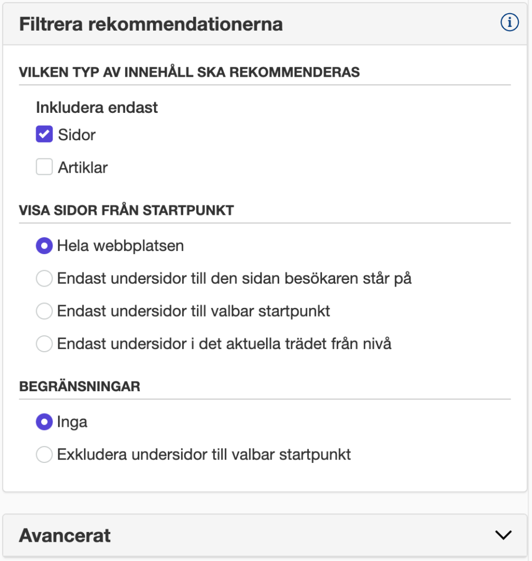This screenshot has height=561, width=532.
Task: Select the Inga radio button under Begränsningar
Action: 44,422
